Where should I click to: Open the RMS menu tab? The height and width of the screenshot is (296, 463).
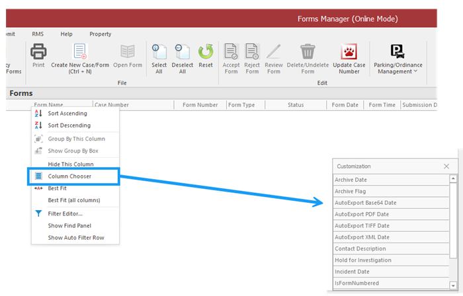coord(38,34)
